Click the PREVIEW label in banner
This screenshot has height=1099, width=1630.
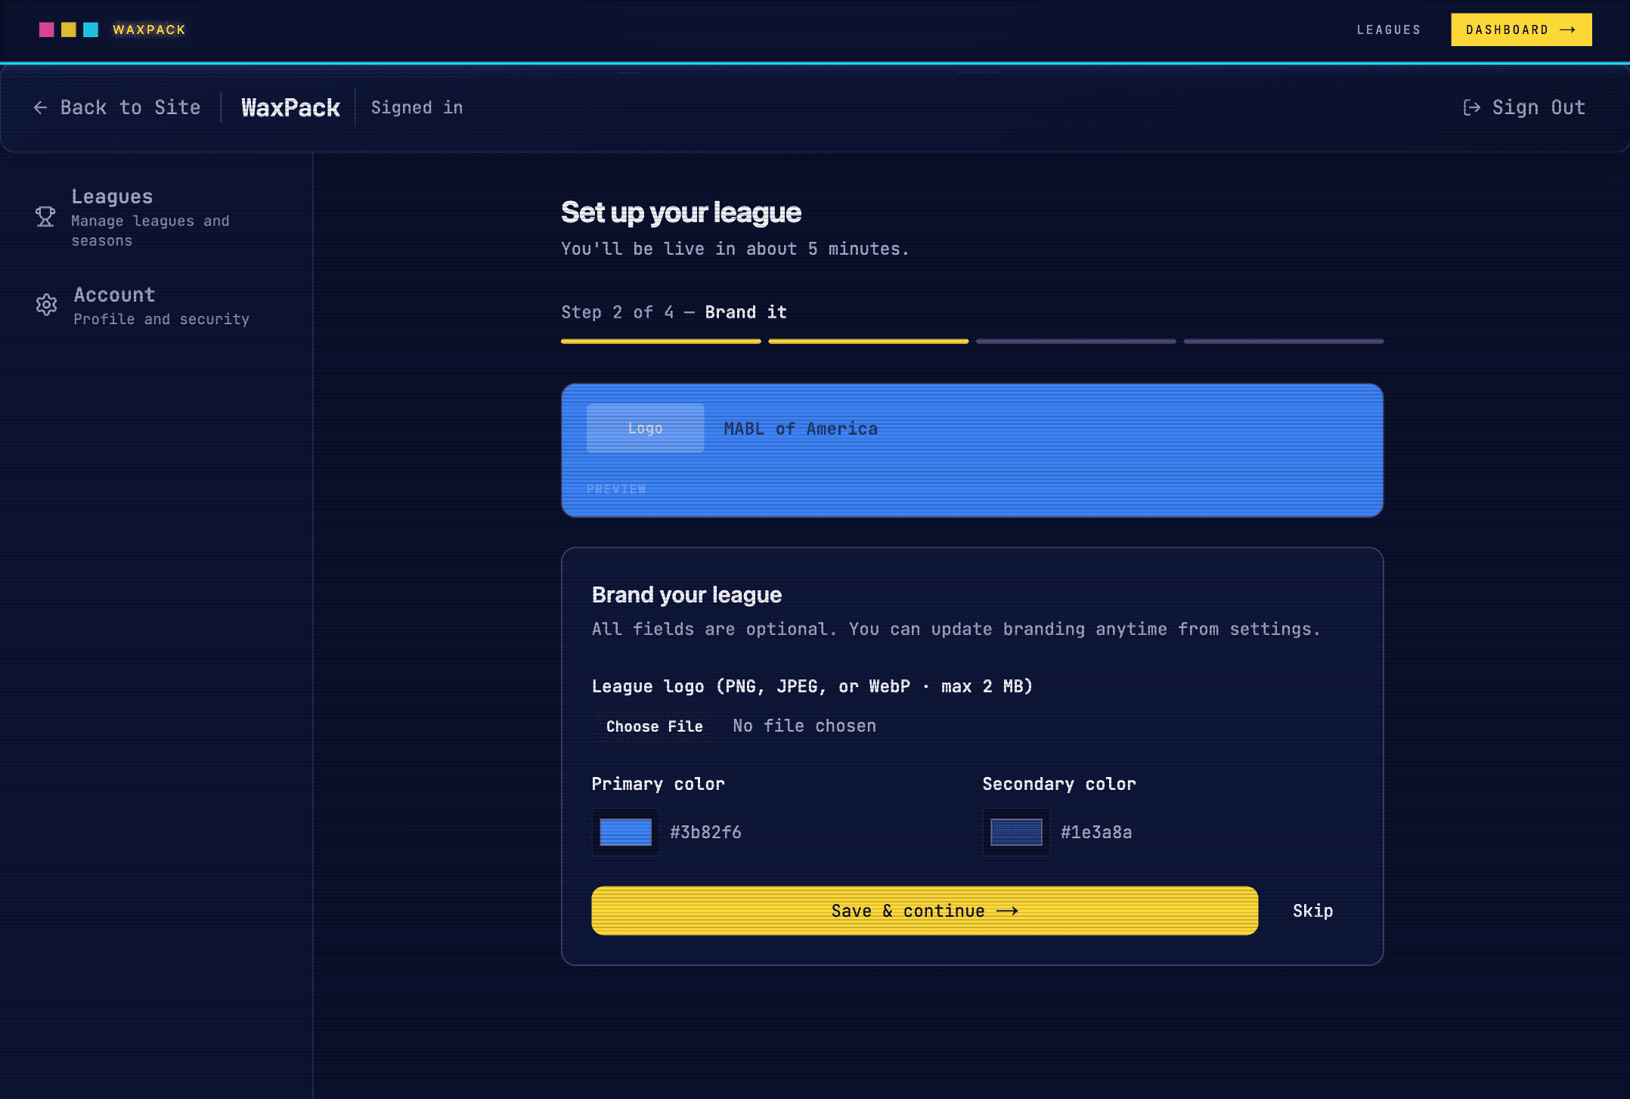[616, 489]
